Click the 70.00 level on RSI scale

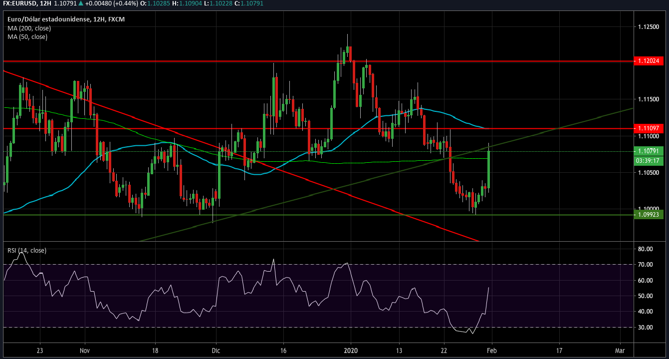[646, 265]
